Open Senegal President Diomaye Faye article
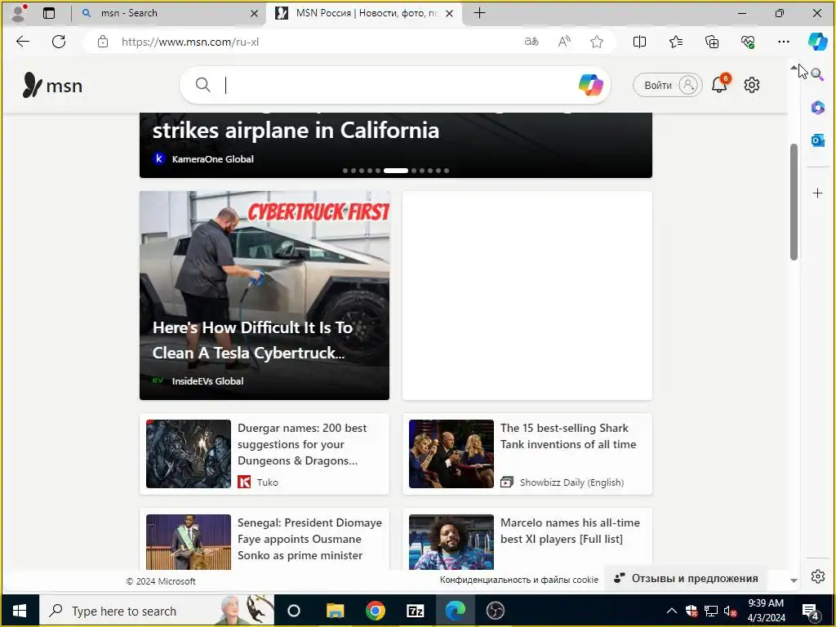The image size is (836, 627). click(265, 539)
